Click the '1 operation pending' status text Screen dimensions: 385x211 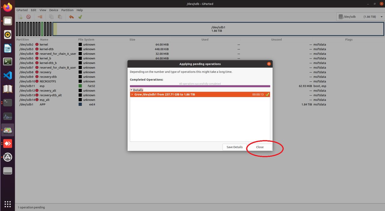[x=31, y=207]
